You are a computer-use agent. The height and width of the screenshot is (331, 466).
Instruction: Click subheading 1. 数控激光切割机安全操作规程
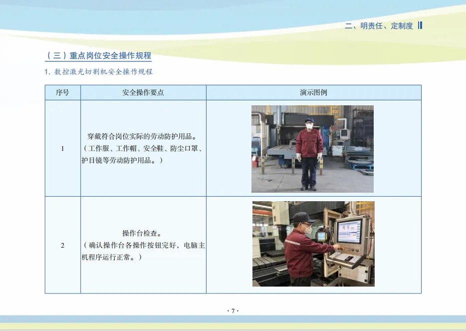tap(99, 72)
